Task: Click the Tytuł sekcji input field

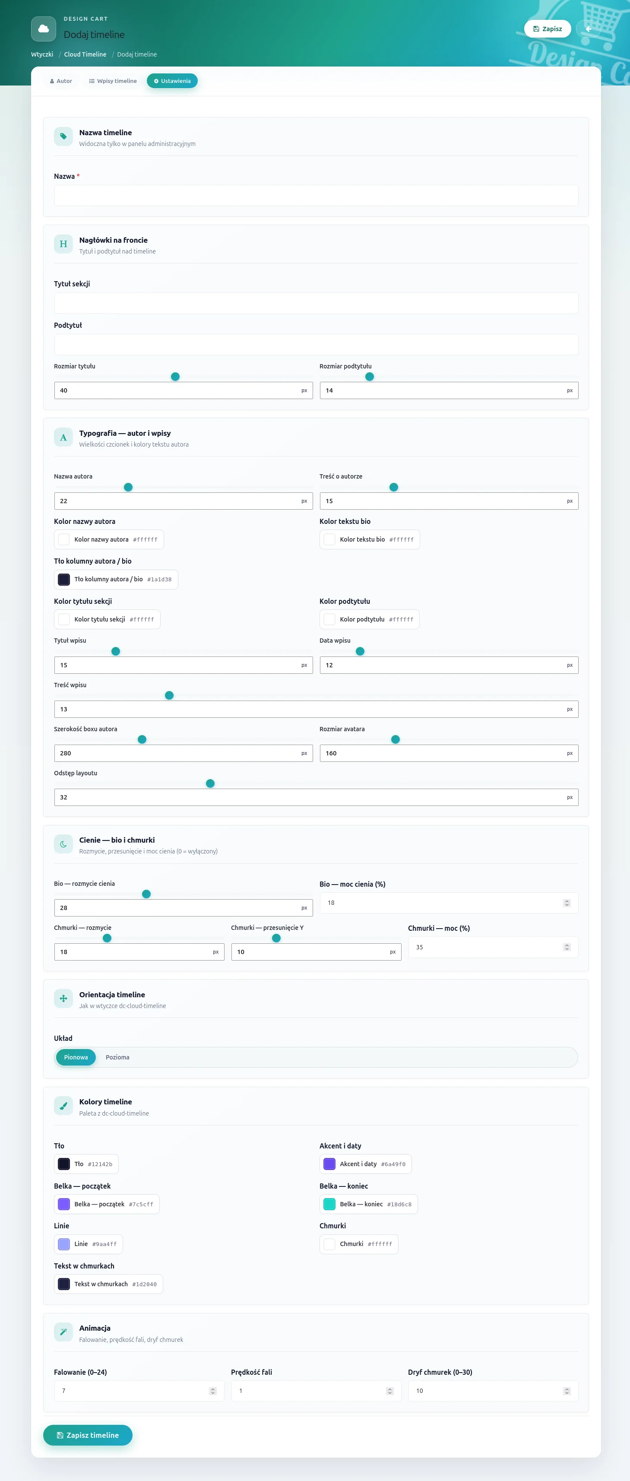Action: click(316, 303)
